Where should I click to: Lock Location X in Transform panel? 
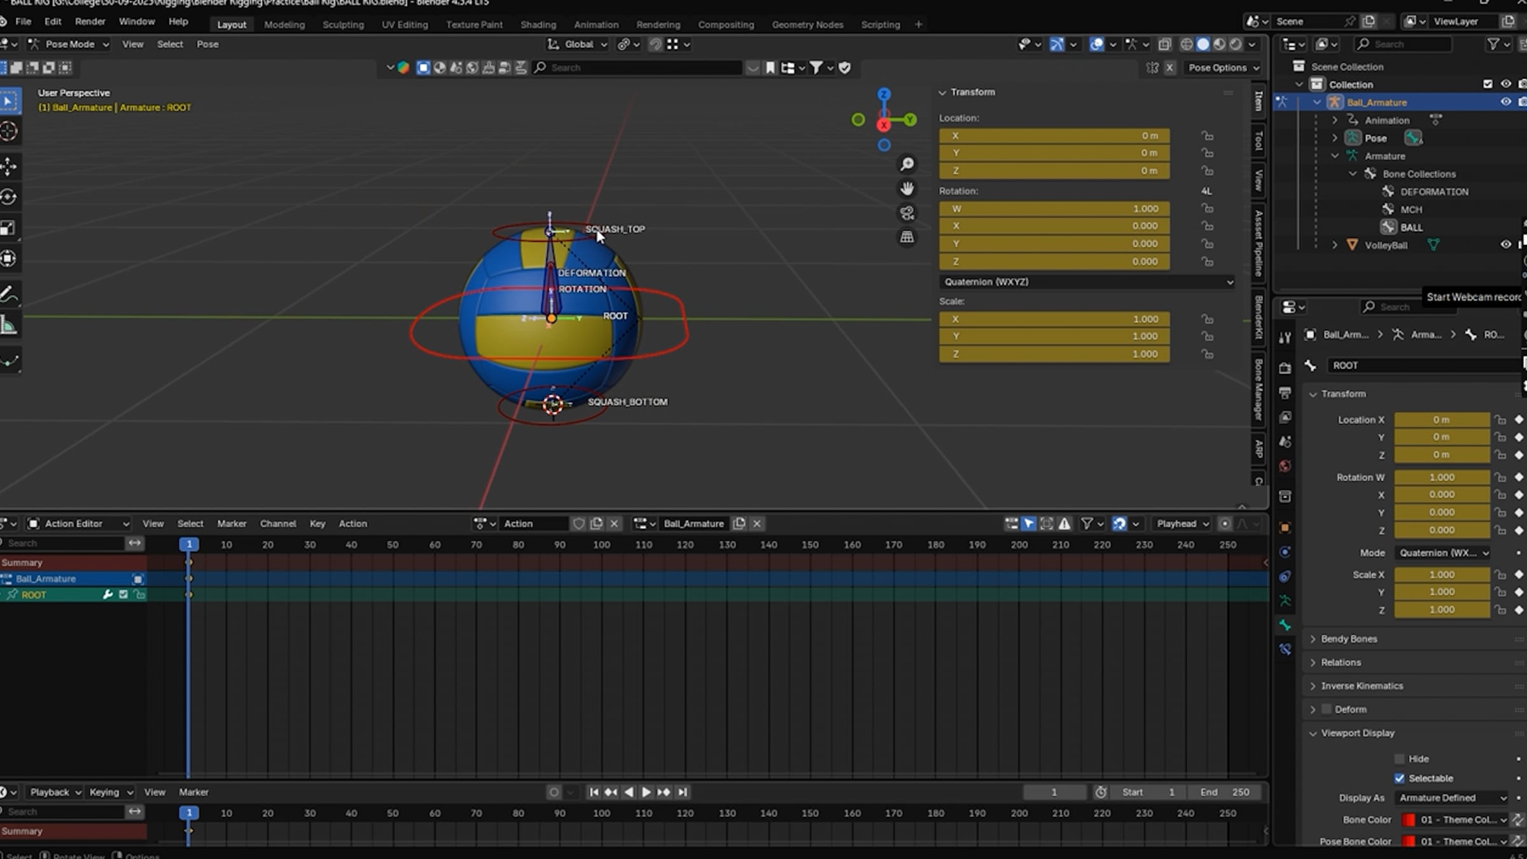(x=1207, y=136)
